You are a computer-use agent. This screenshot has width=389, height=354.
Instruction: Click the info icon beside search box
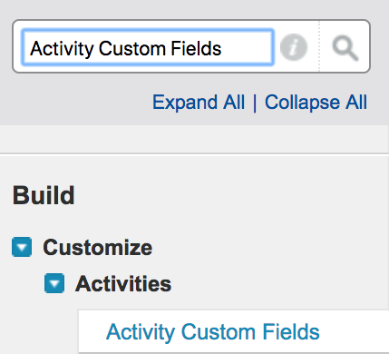(294, 47)
